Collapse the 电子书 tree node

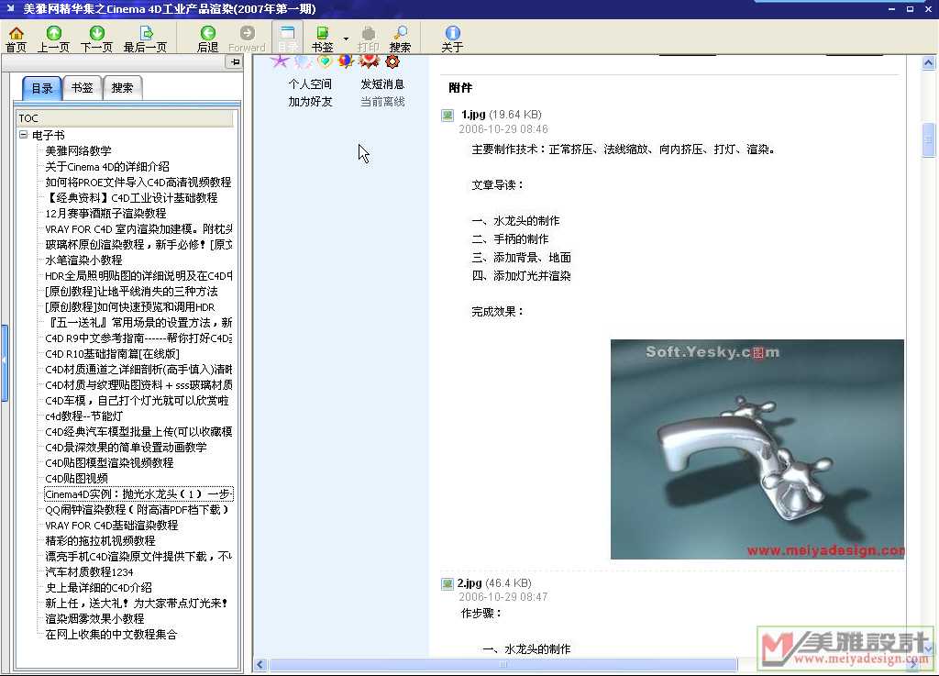(x=23, y=135)
